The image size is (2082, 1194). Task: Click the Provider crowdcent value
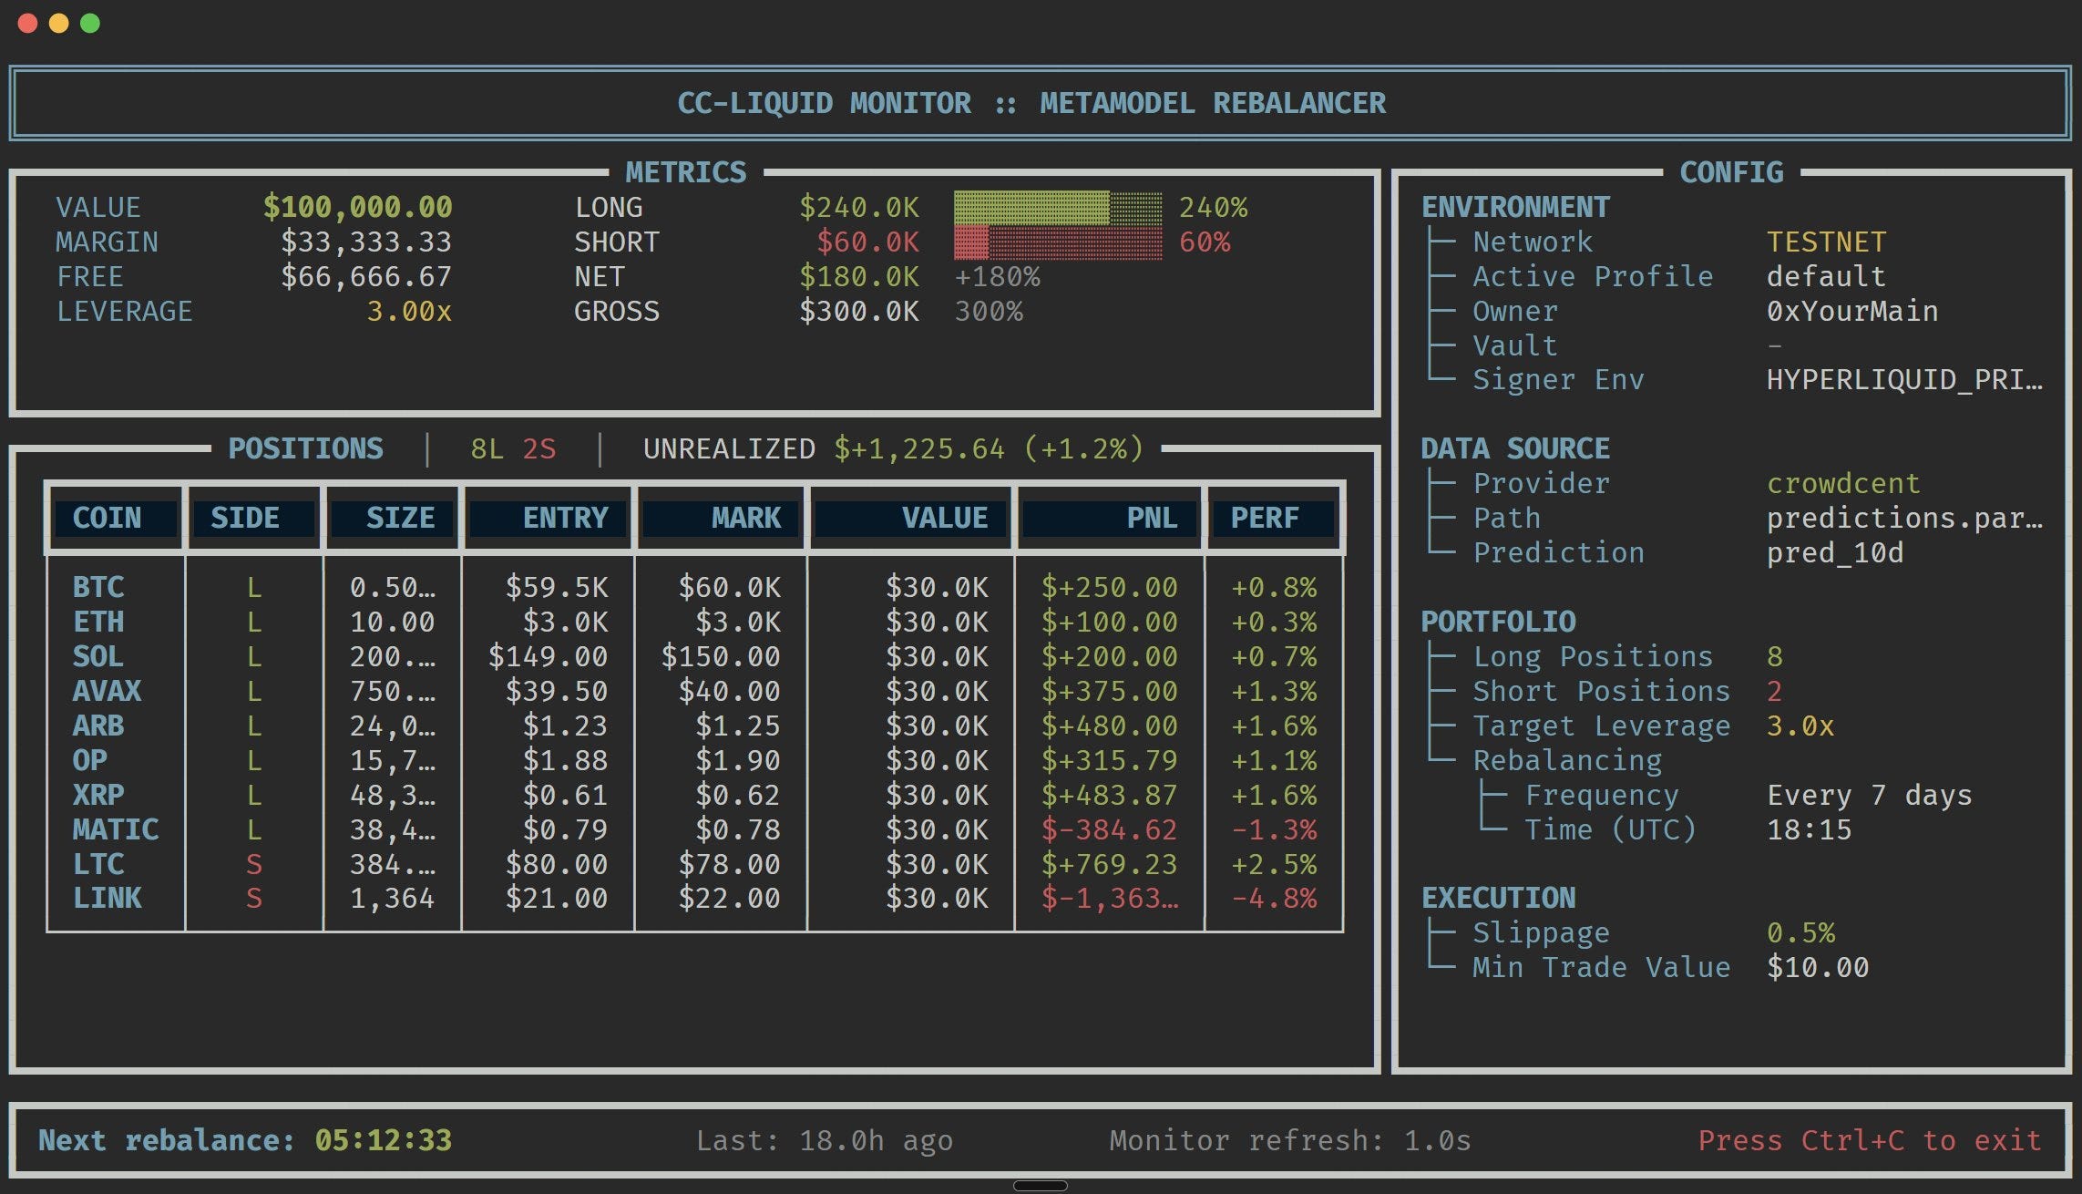1842,483
